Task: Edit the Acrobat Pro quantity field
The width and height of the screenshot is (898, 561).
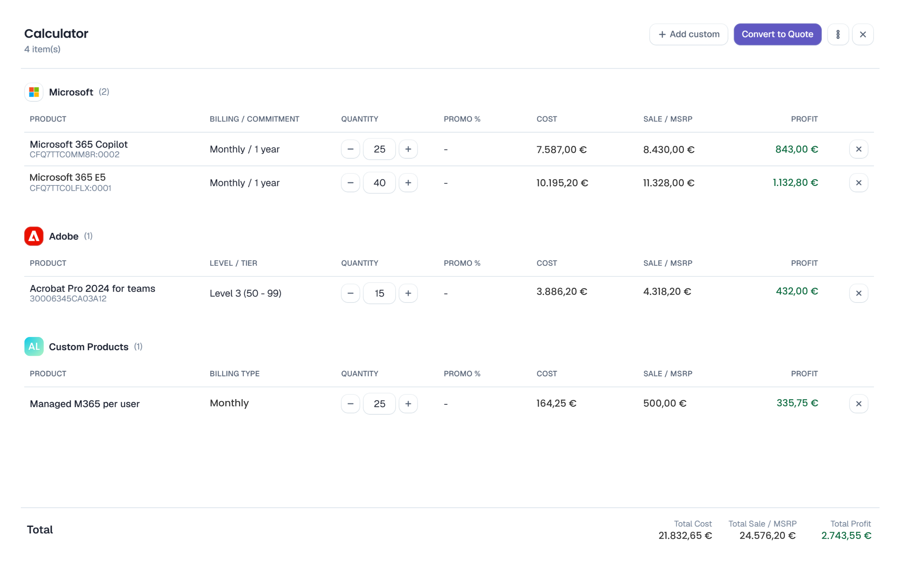Action: click(379, 293)
